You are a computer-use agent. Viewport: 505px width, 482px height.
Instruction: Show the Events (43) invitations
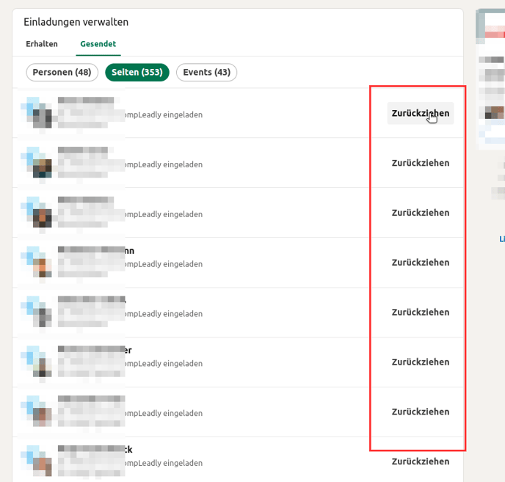click(206, 72)
